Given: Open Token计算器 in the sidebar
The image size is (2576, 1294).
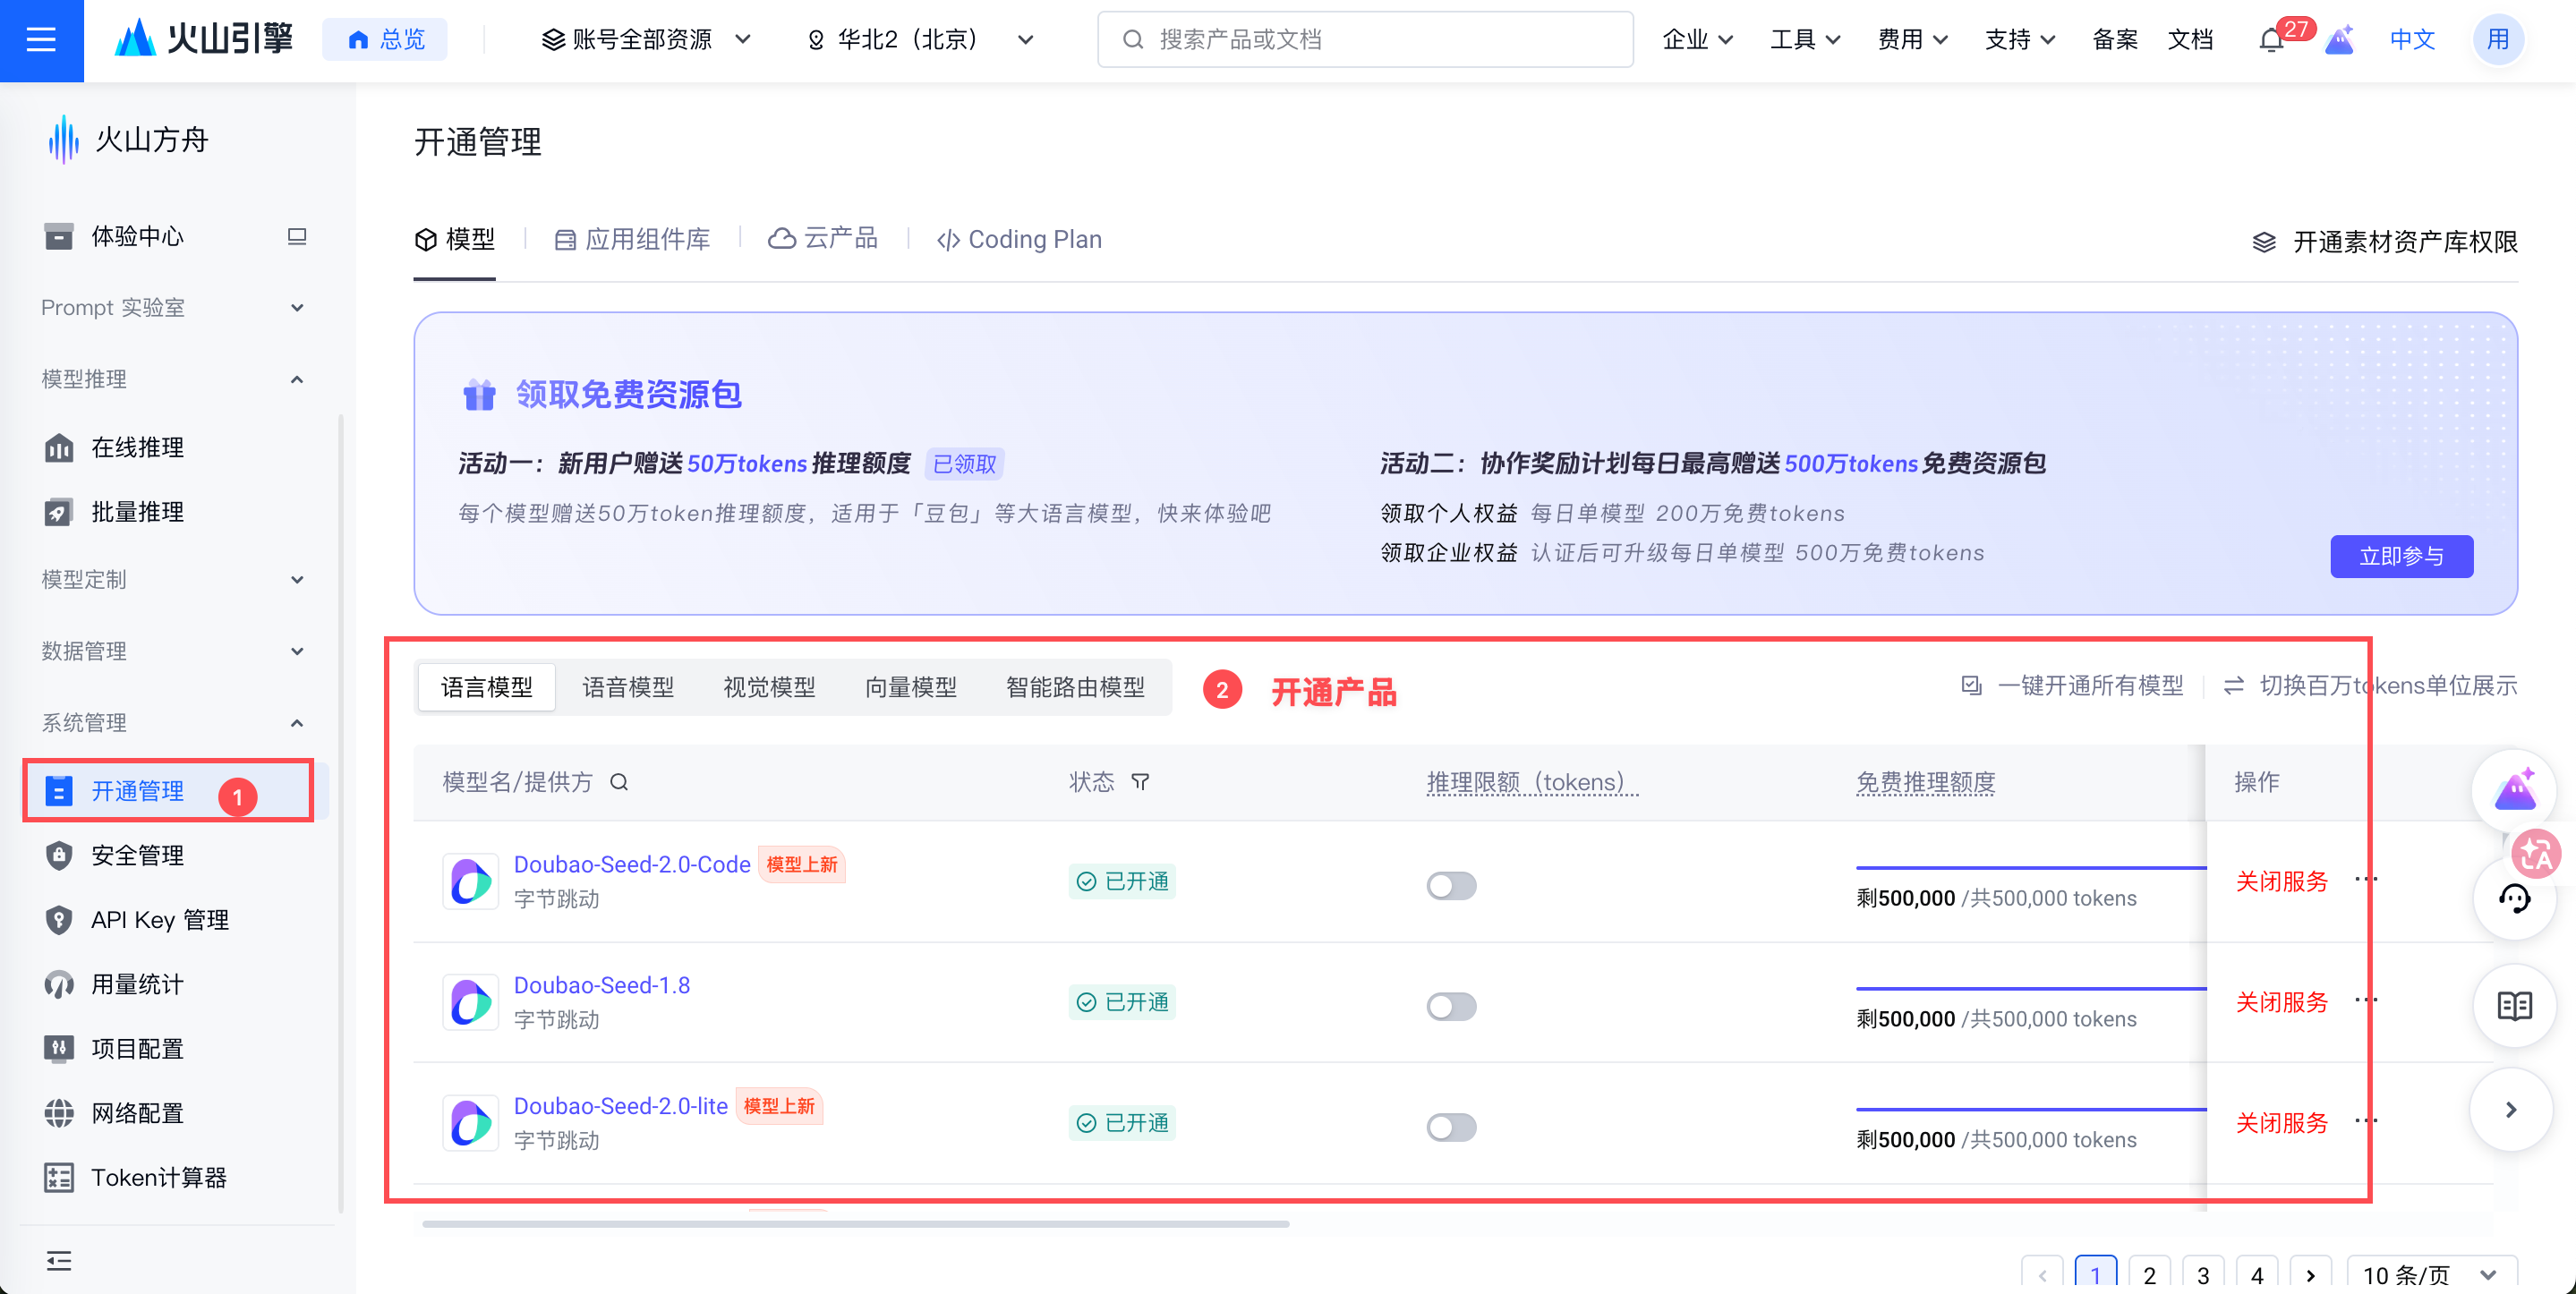Looking at the screenshot, I should pos(159,1177).
